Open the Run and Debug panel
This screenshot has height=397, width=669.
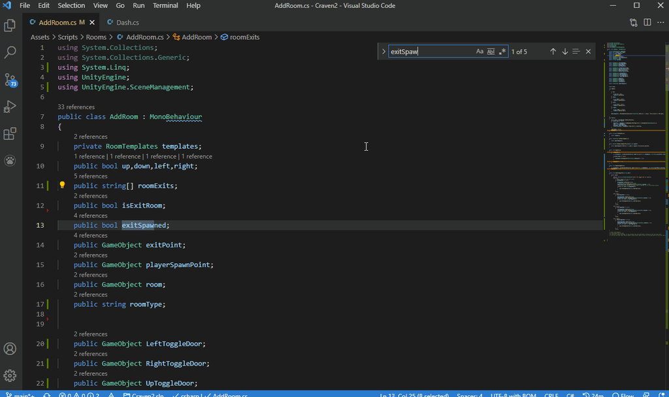click(x=10, y=107)
